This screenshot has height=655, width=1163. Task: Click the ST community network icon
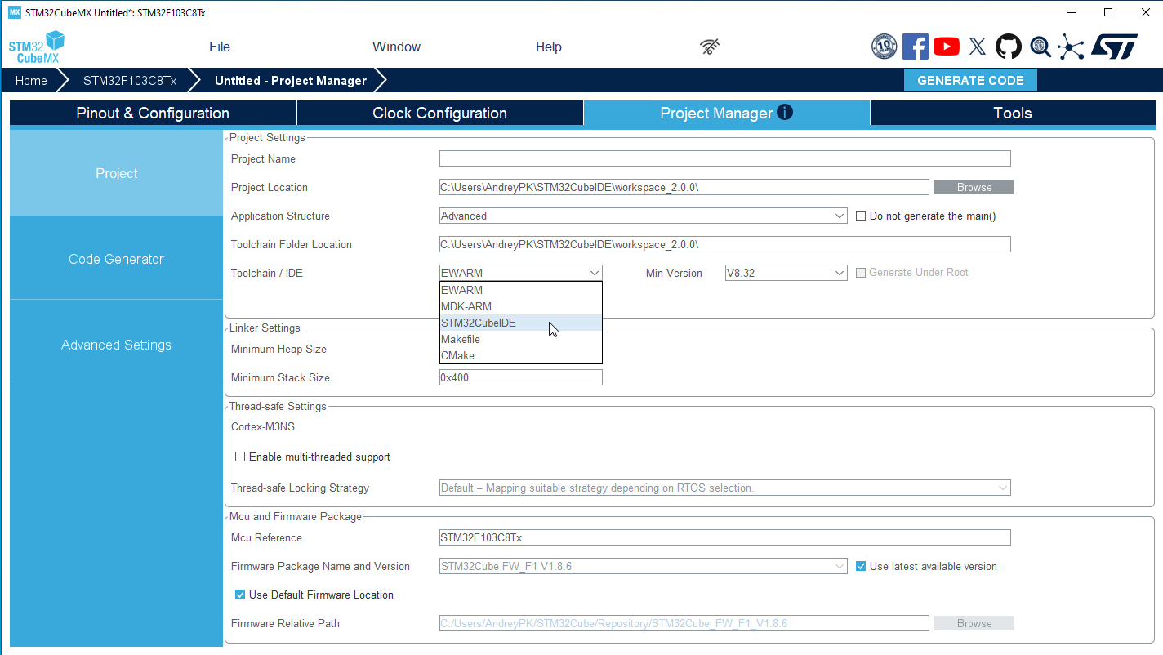(x=1070, y=47)
